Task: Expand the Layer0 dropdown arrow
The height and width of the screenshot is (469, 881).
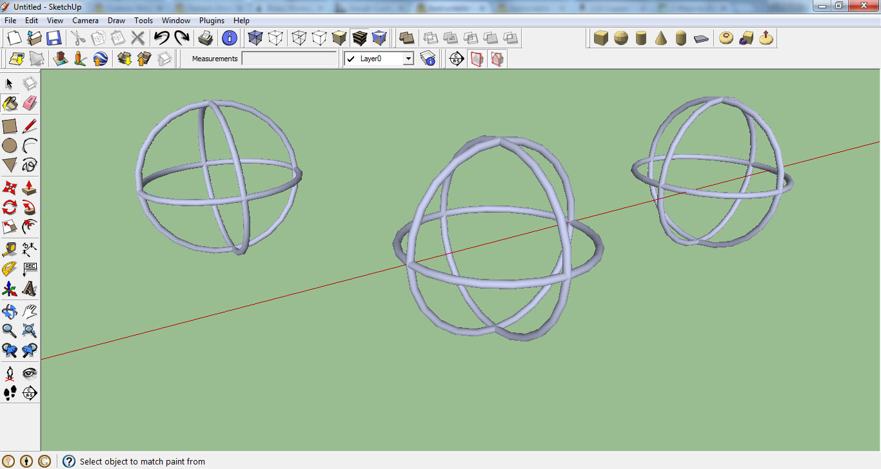Action: (408, 59)
